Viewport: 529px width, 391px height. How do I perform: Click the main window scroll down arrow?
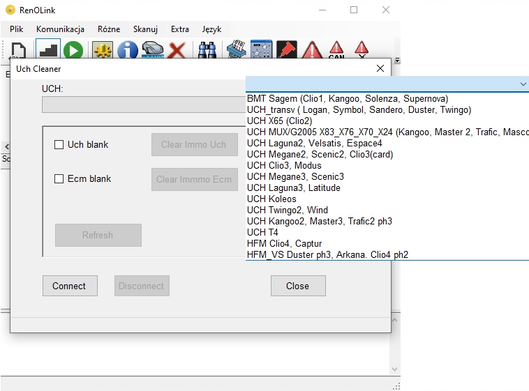pos(395,369)
